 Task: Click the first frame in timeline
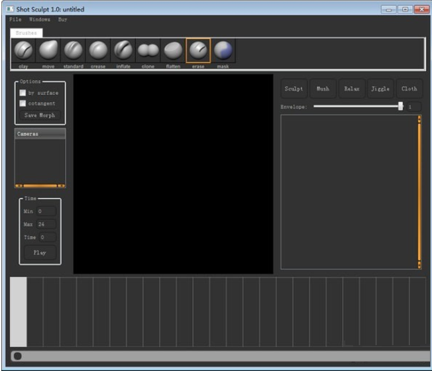coord(19,311)
